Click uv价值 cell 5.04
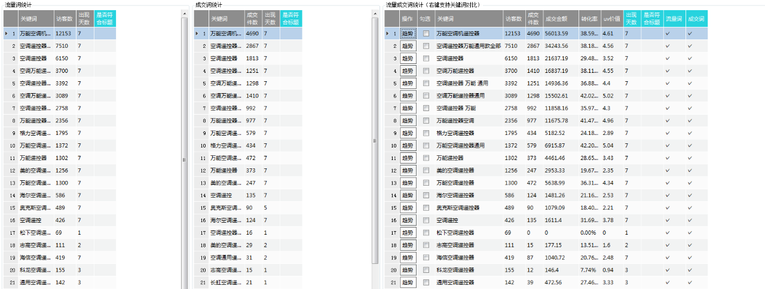Viewport: 765px width, 289px height. [x=612, y=146]
